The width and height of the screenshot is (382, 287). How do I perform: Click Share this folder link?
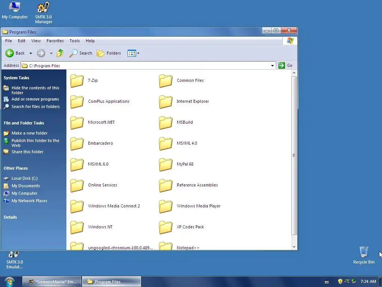point(27,152)
